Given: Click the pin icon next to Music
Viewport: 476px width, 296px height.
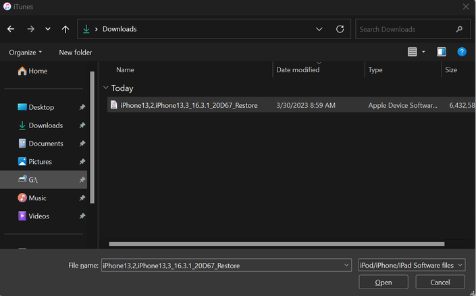Looking at the screenshot, I should click(82, 198).
